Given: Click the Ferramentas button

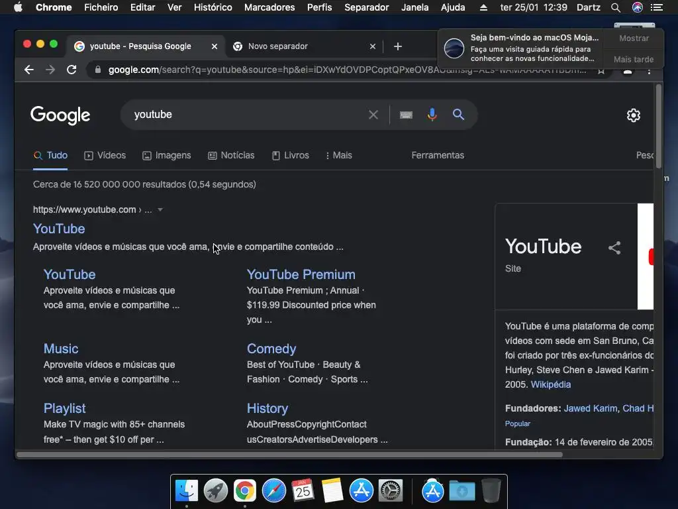Looking at the screenshot, I should click(x=438, y=155).
